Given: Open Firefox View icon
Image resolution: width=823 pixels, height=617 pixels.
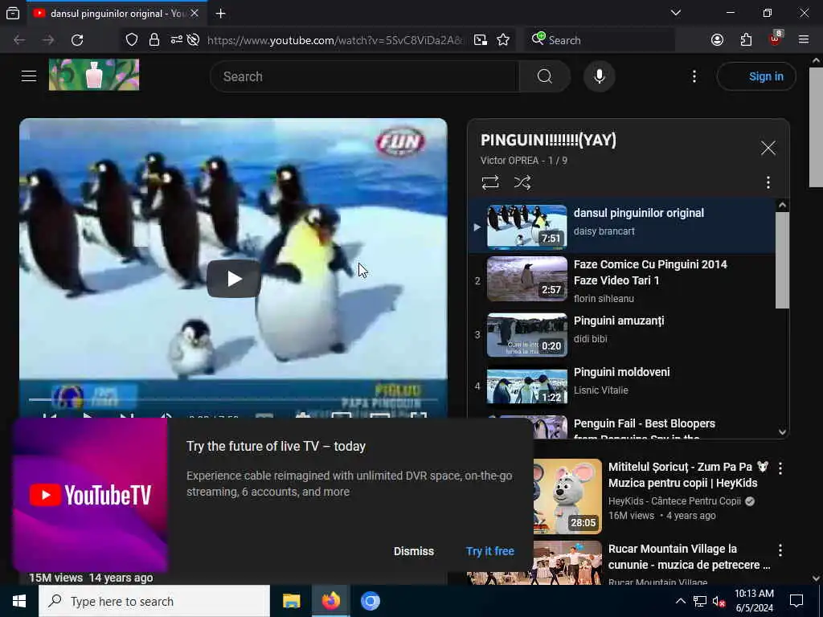Looking at the screenshot, I should tap(13, 13).
